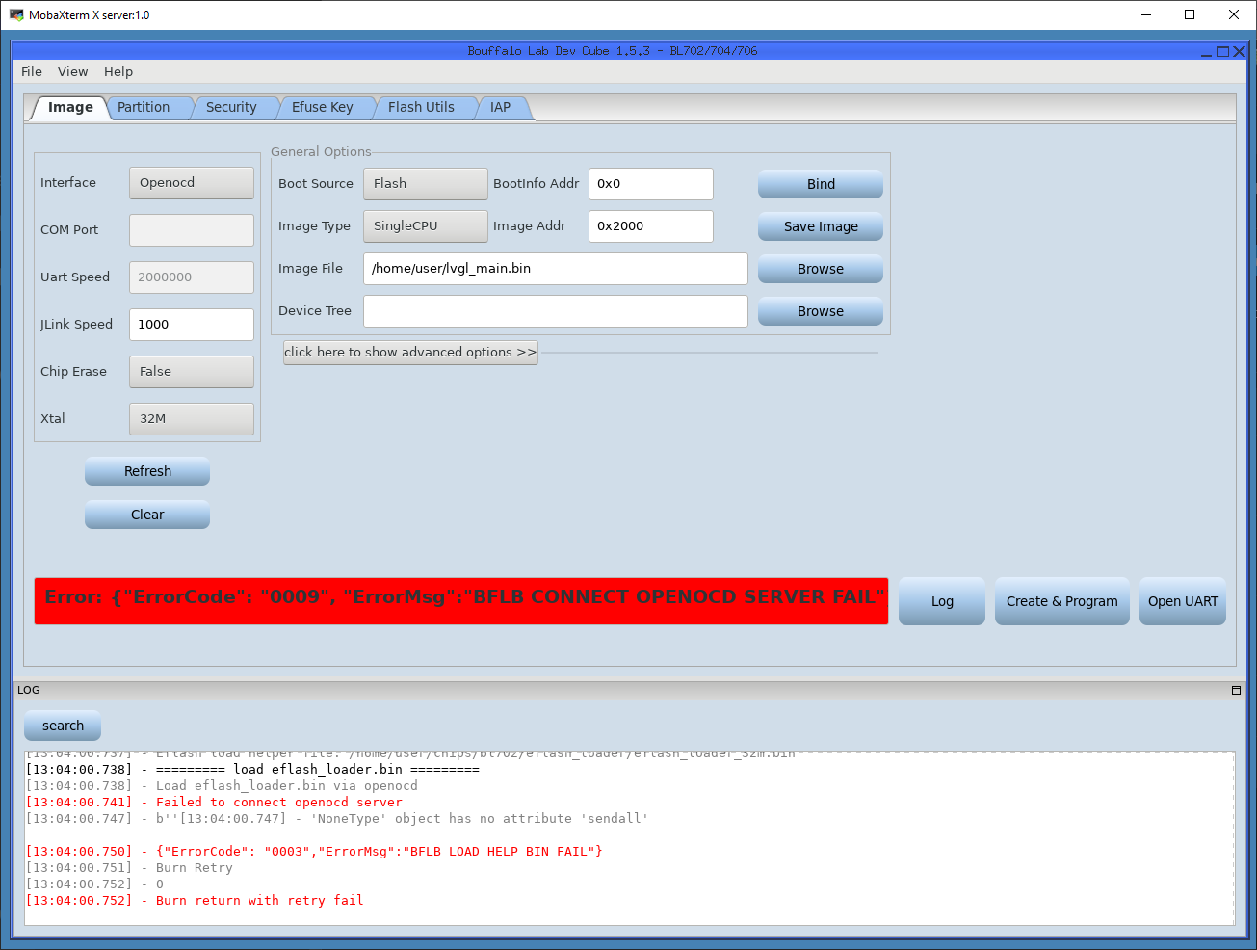This screenshot has width=1257, height=950.
Task: Minimize the inner Dev Cube window
Action: (1206, 52)
